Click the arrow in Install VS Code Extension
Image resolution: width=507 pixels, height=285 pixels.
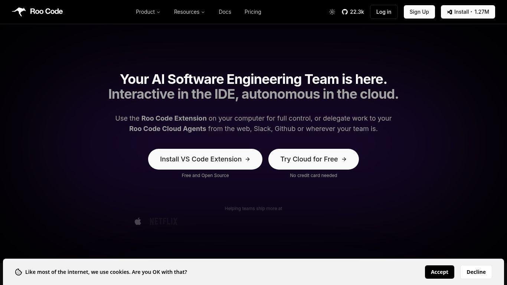(248, 159)
